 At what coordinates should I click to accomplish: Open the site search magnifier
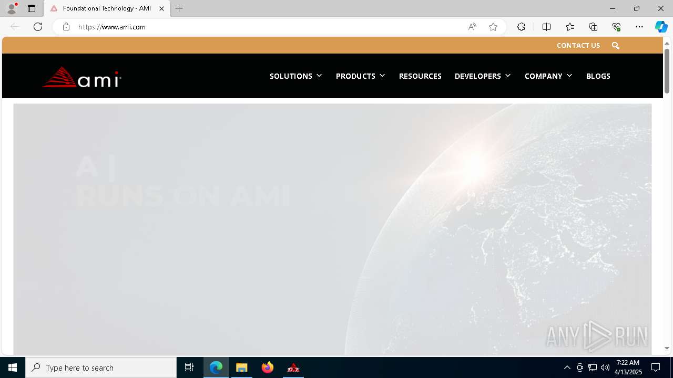pyautogui.click(x=616, y=46)
